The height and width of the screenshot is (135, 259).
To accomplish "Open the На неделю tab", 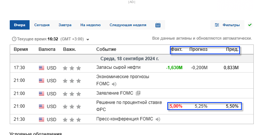I will 91,25.
